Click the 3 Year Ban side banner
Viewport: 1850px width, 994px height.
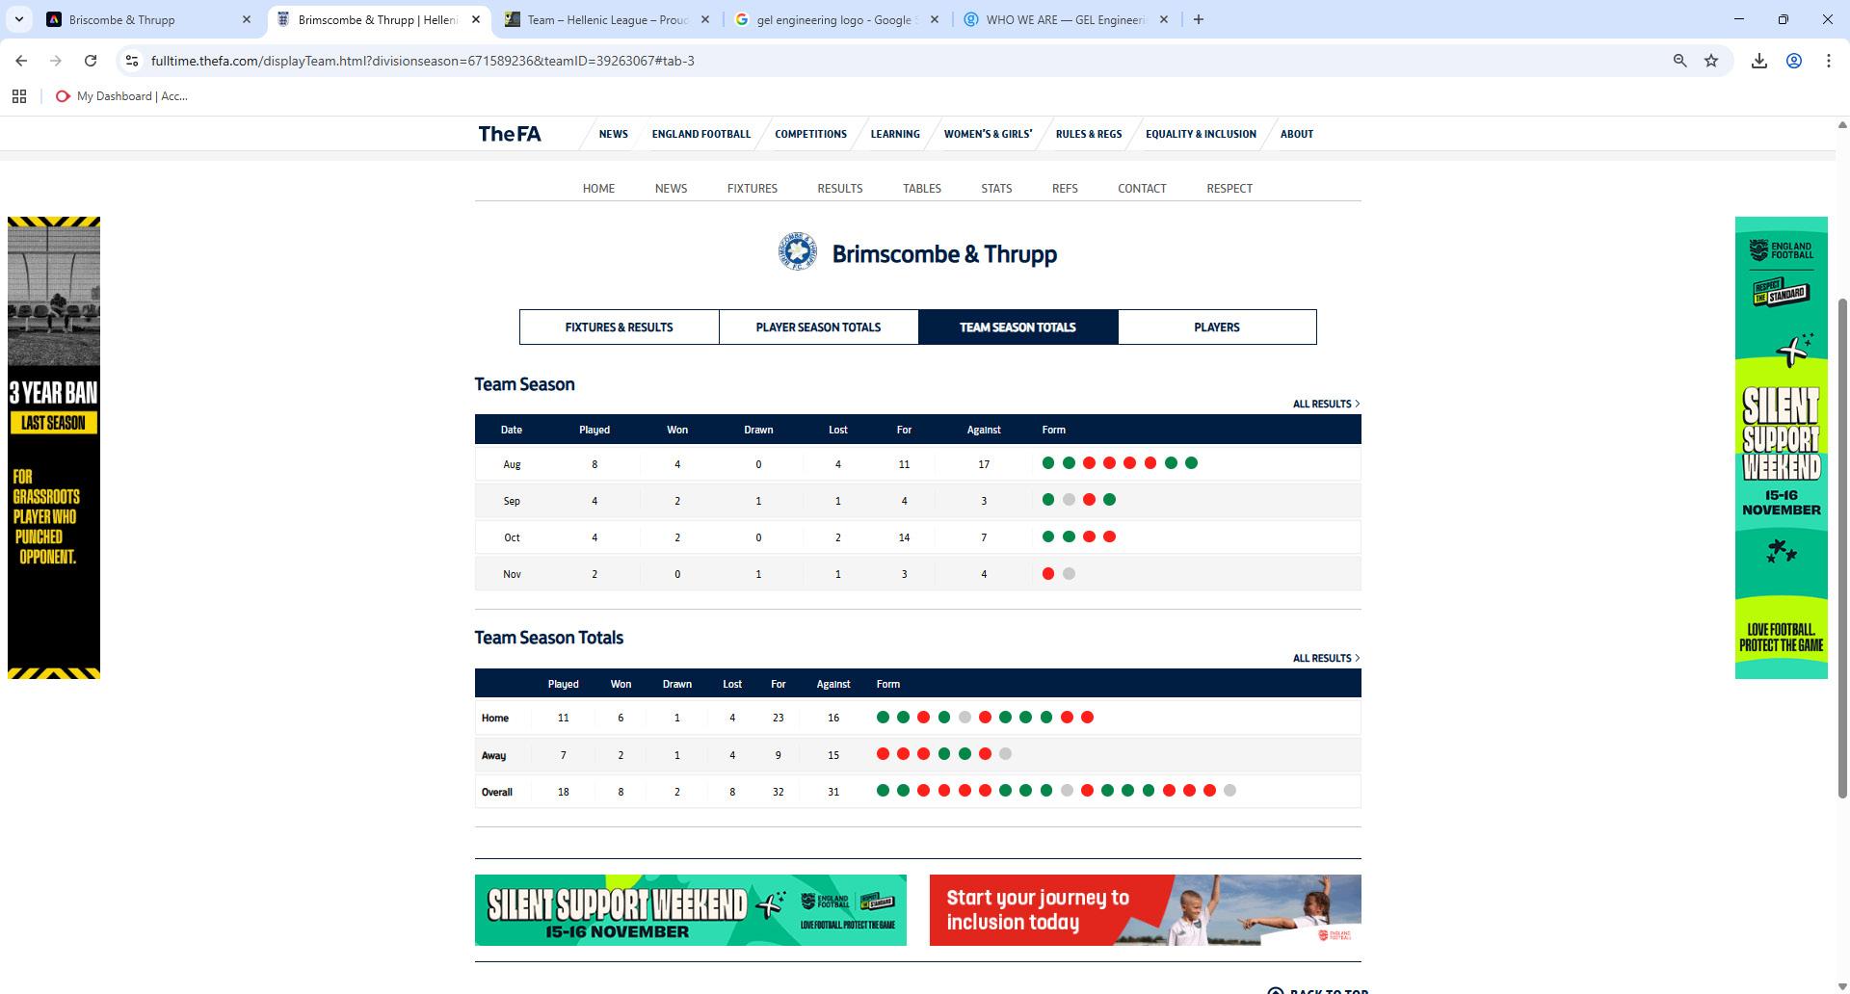[54, 448]
